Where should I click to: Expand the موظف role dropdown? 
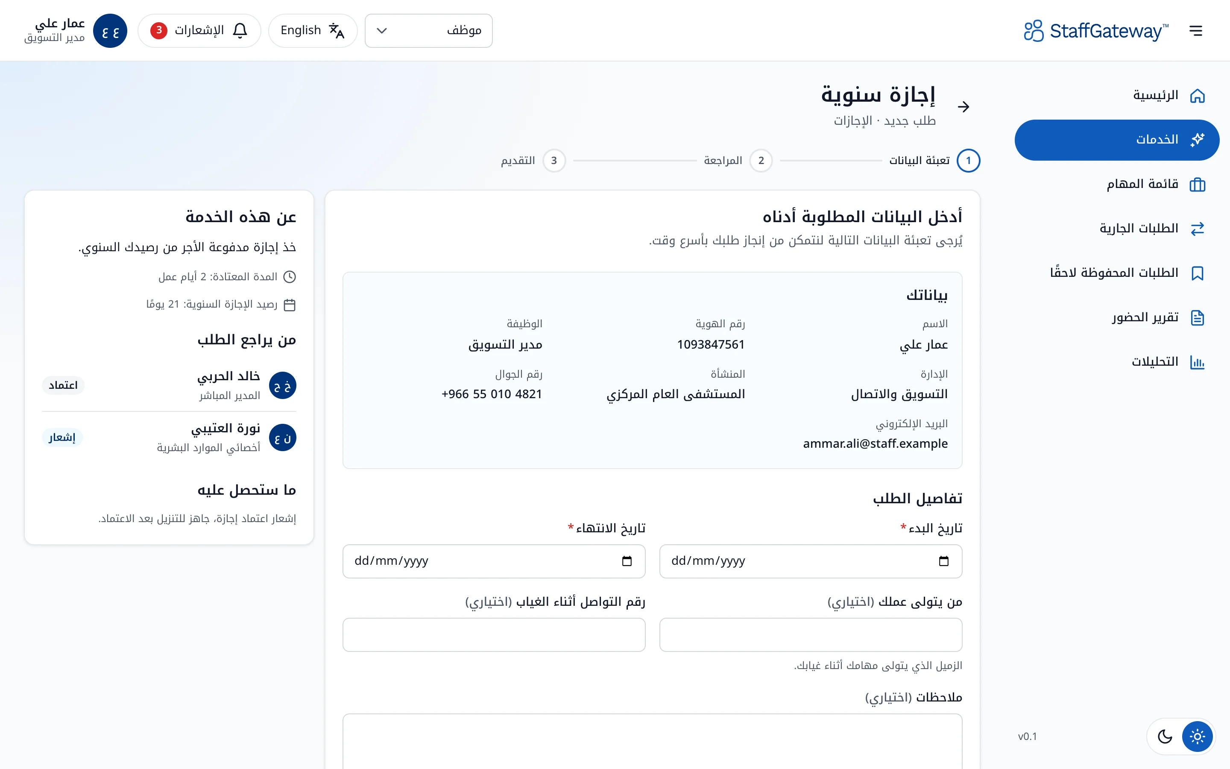tap(428, 30)
